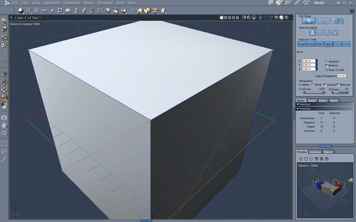Switch to the Objects tab

click(328, 152)
